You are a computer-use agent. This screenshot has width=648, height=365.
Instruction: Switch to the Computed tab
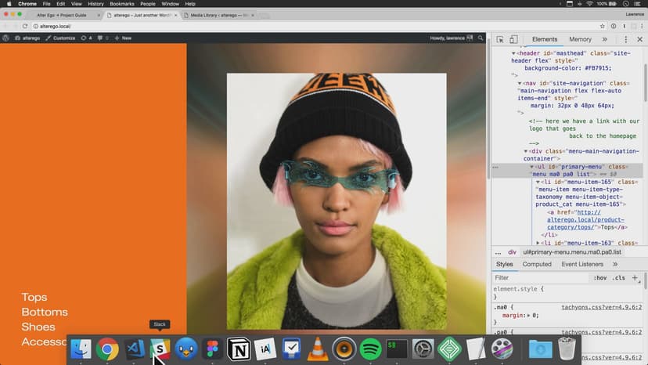(x=537, y=264)
